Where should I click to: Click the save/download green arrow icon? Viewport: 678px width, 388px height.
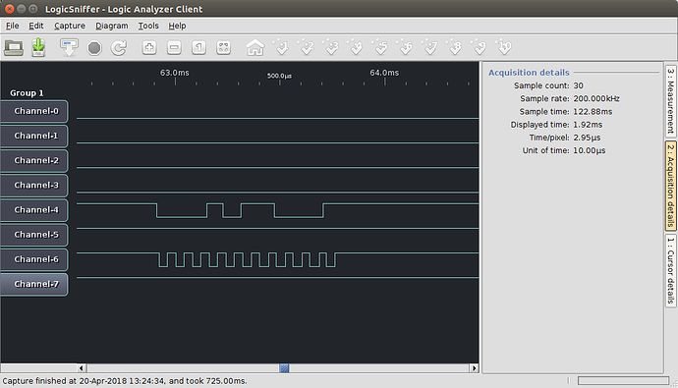pyautogui.click(x=38, y=47)
